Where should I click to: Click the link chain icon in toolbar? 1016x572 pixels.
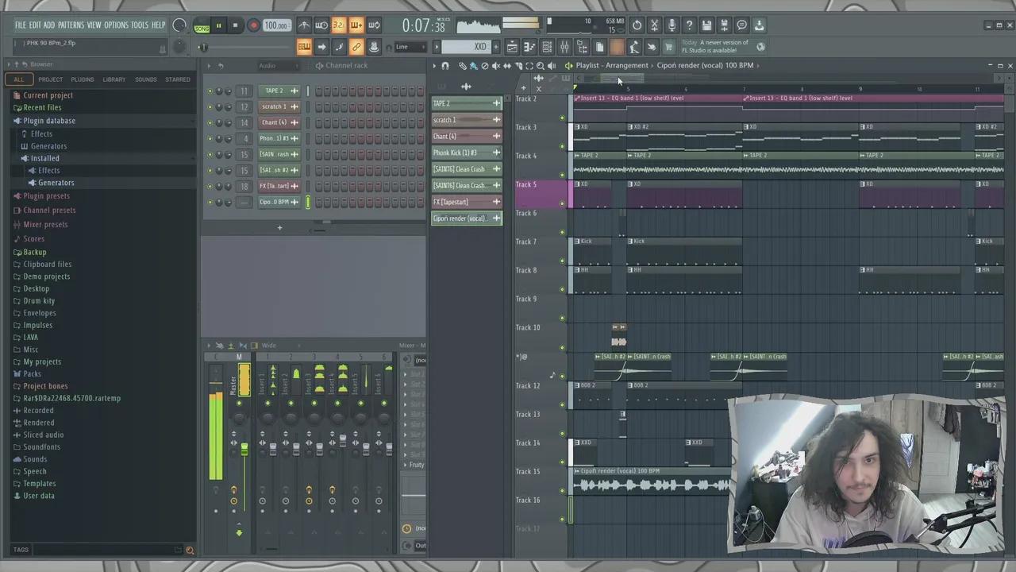(356, 47)
